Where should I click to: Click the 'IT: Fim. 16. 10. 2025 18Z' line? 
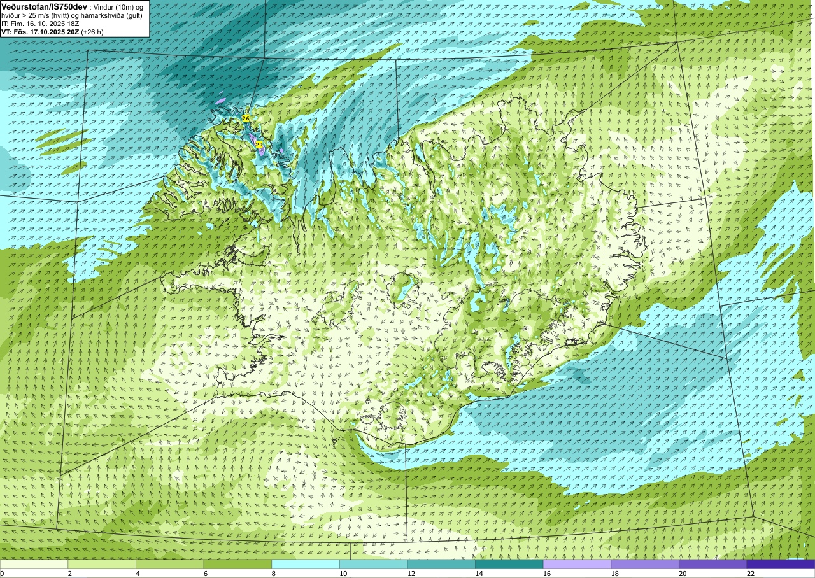click(x=40, y=24)
